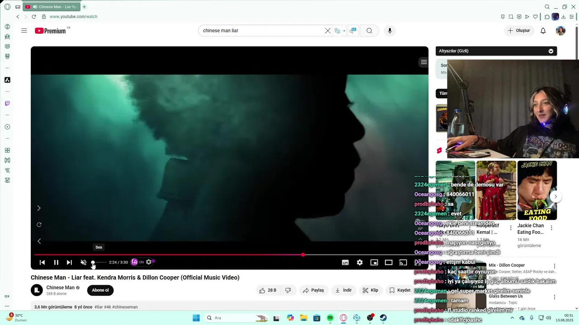
Task: Open the Language Reactor settings gear
Action: click(149, 262)
